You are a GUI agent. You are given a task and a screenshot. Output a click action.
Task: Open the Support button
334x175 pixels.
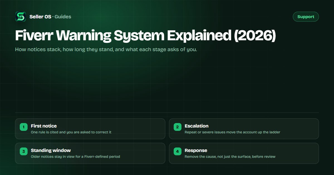pyautogui.click(x=306, y=17)
